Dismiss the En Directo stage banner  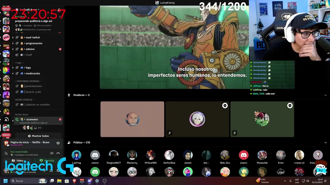60,17
